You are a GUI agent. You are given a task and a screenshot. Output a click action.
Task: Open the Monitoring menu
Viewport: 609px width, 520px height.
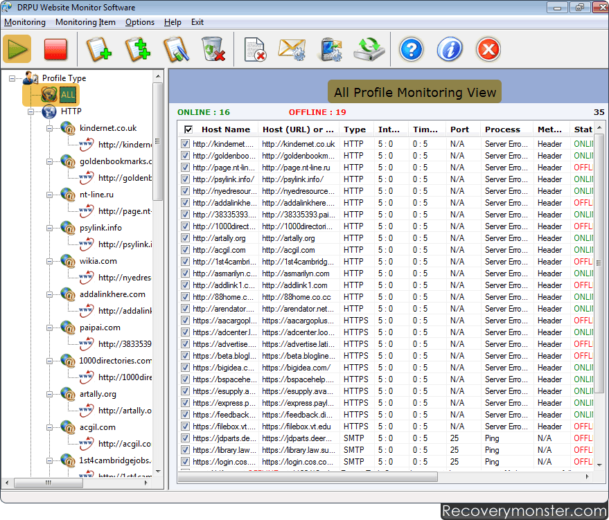pyautogui.click(x=25, y=22)
